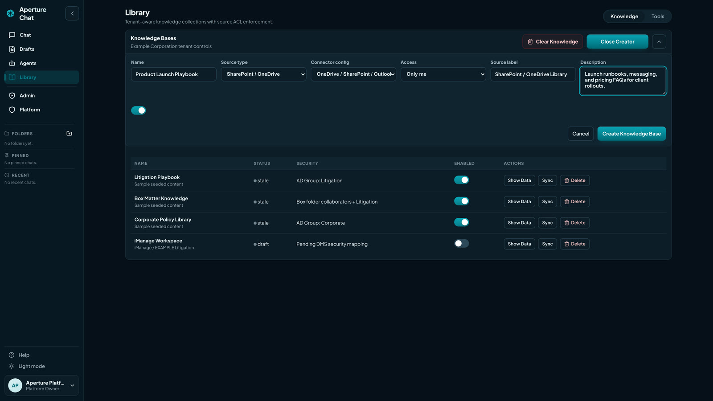Click the Description text area
Viewport: 713px width, 401px height.
623,81
